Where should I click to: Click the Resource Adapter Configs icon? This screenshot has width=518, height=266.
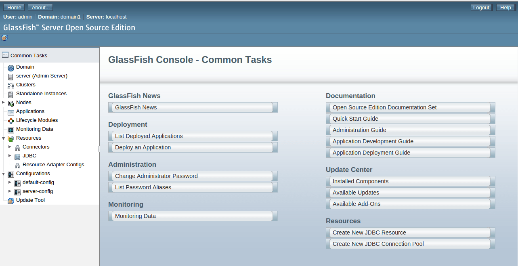(x=17, y=165)
